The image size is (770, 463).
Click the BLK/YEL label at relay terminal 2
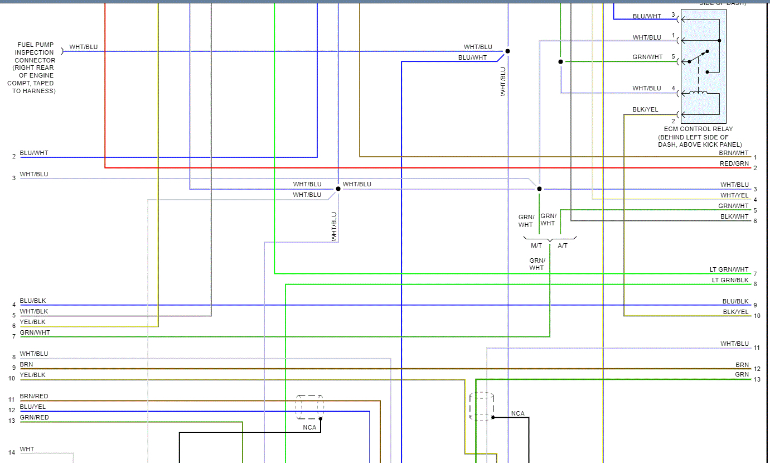(645, 109)
